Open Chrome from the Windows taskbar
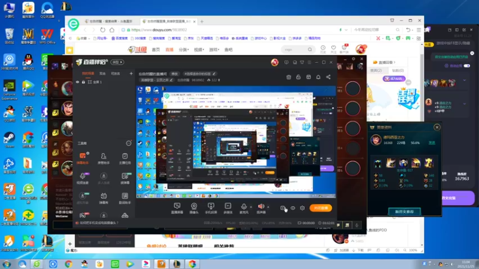Image resolution: width=479 pixels, height=269 pixels. tap(68, 264)
